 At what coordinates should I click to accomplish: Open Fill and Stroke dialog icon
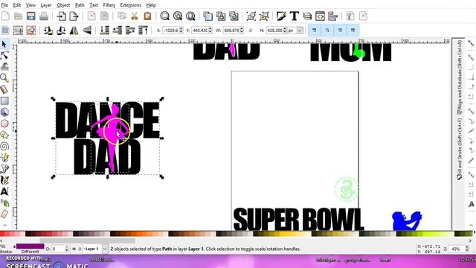coord(281,16)
